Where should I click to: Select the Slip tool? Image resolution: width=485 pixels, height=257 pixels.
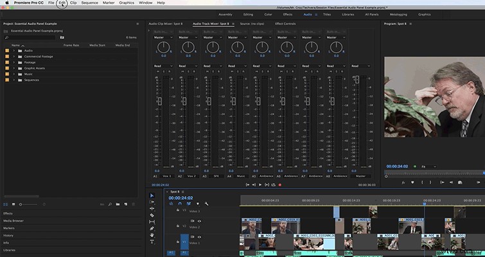click(152, 222)
